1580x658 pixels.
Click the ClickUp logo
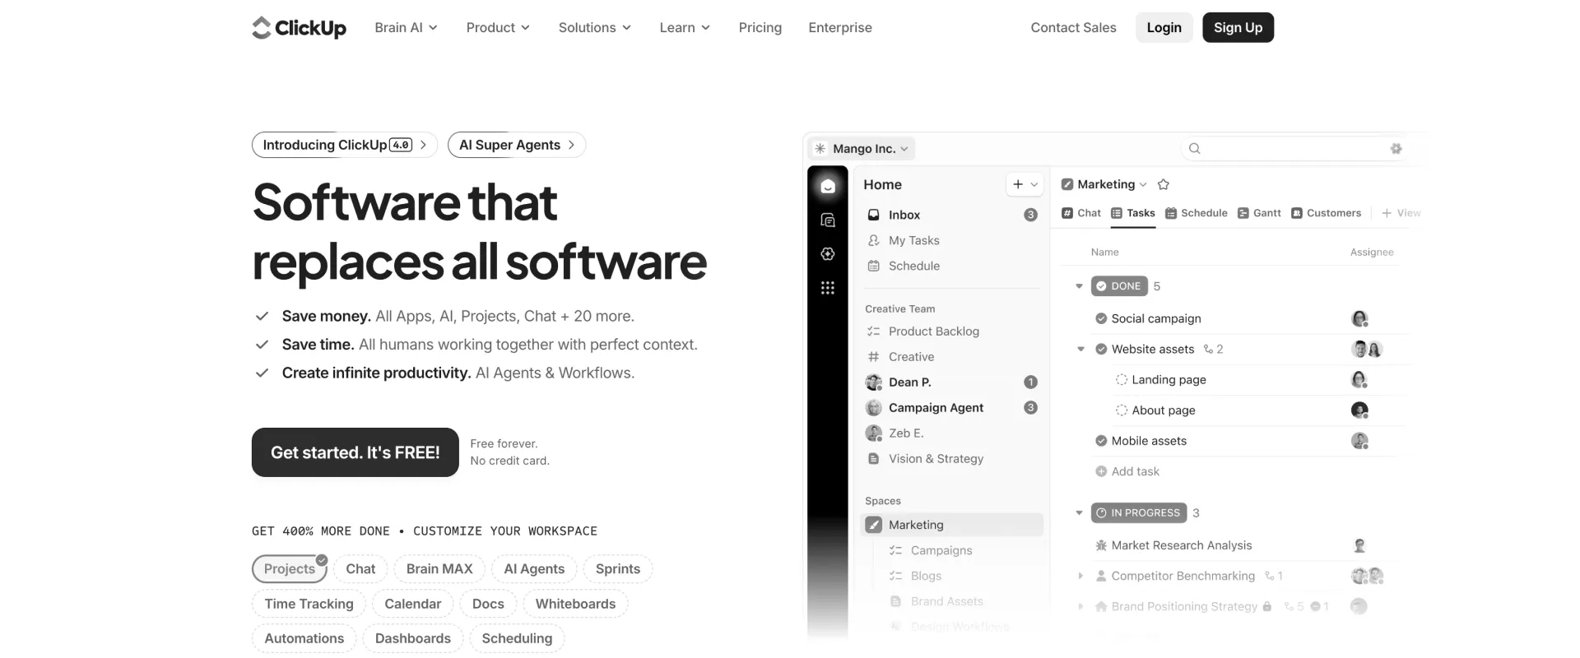[x=299, y=27]
